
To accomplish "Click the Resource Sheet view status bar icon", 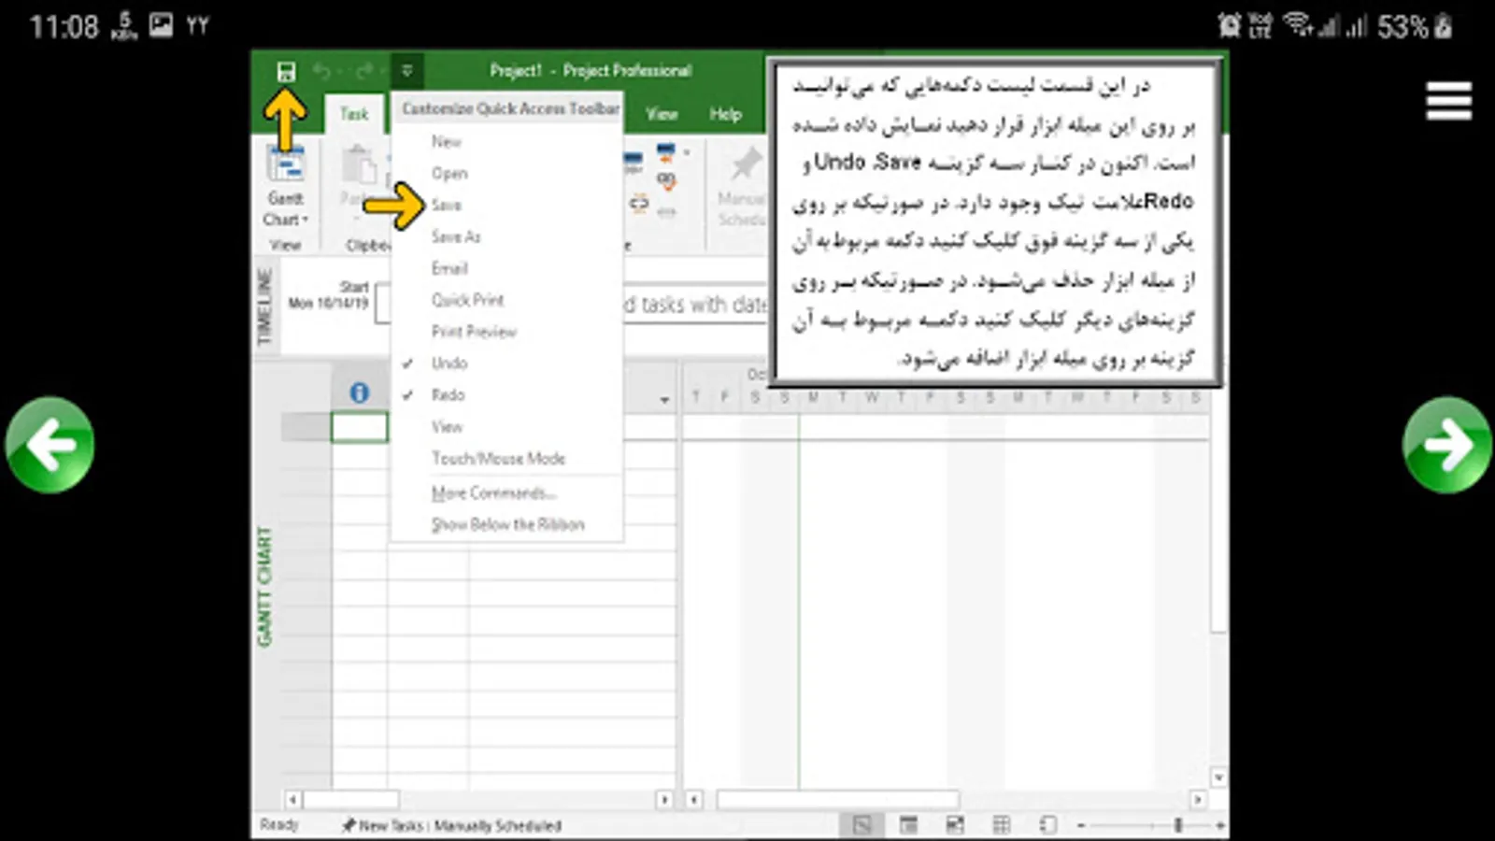I will (x=1002, y=825).
